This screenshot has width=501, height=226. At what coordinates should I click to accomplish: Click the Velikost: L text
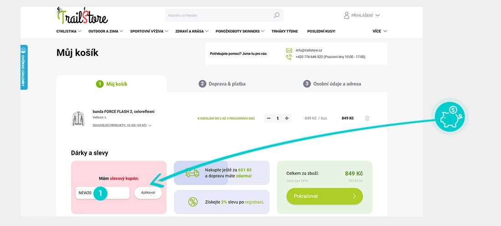(x=99, y=118)
